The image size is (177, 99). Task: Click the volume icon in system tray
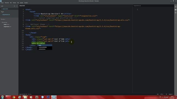coord(167,97)
